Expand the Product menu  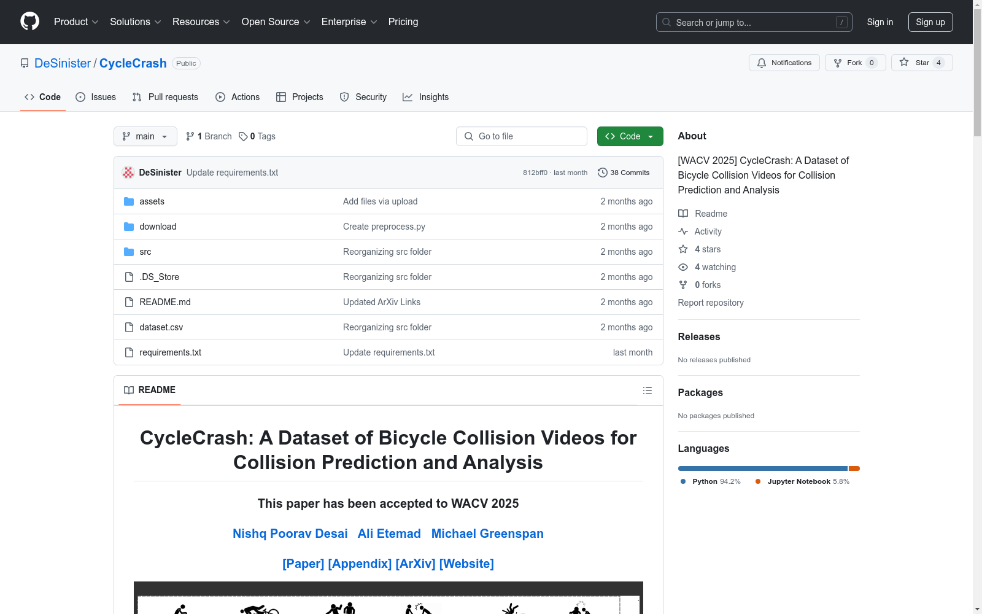pos(76,22)
